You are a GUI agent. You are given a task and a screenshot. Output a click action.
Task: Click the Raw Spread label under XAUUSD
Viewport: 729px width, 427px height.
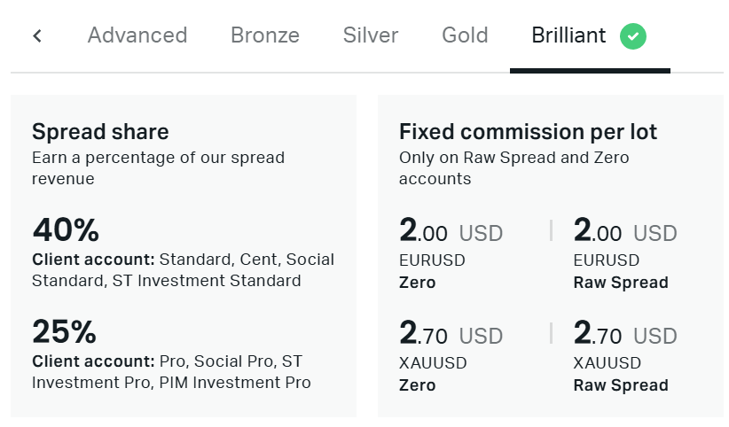pos(621,385)
